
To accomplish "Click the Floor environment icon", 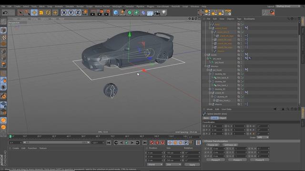I will [150, 13].
